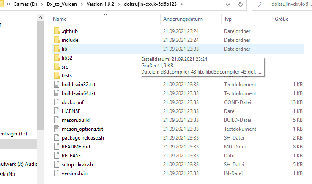Navigate to Dx_to_Vulcan breadcrumb
This screenshot has height=184, width=312.
coord(62,4)
